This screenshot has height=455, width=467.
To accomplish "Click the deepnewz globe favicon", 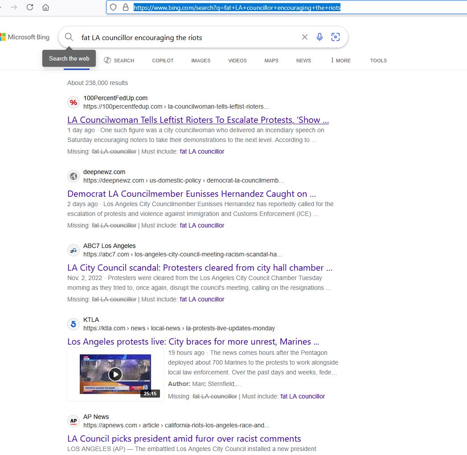I will [x=73, y=176].
